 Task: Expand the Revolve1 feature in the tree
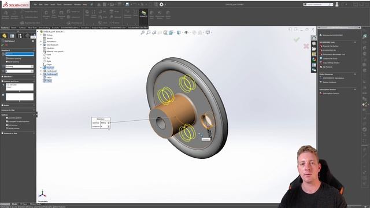click(x=41, y=68)
